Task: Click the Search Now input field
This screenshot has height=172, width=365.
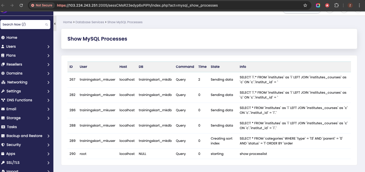Action: [x=23, y=24]
